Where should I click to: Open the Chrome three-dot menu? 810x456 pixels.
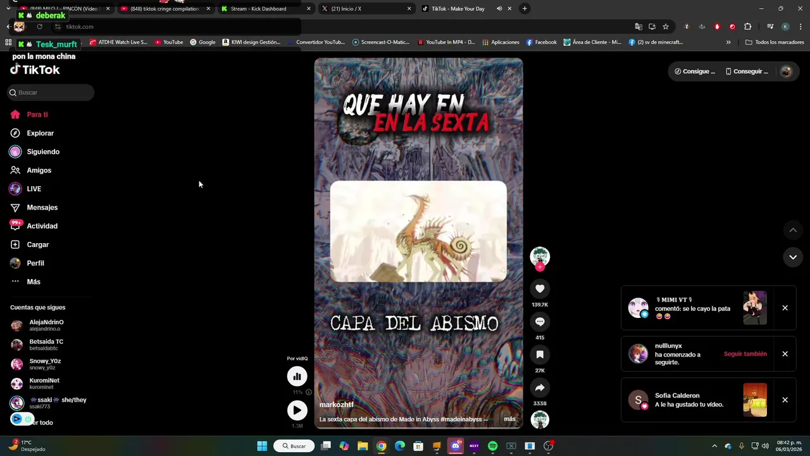click(x=801, y=27)
